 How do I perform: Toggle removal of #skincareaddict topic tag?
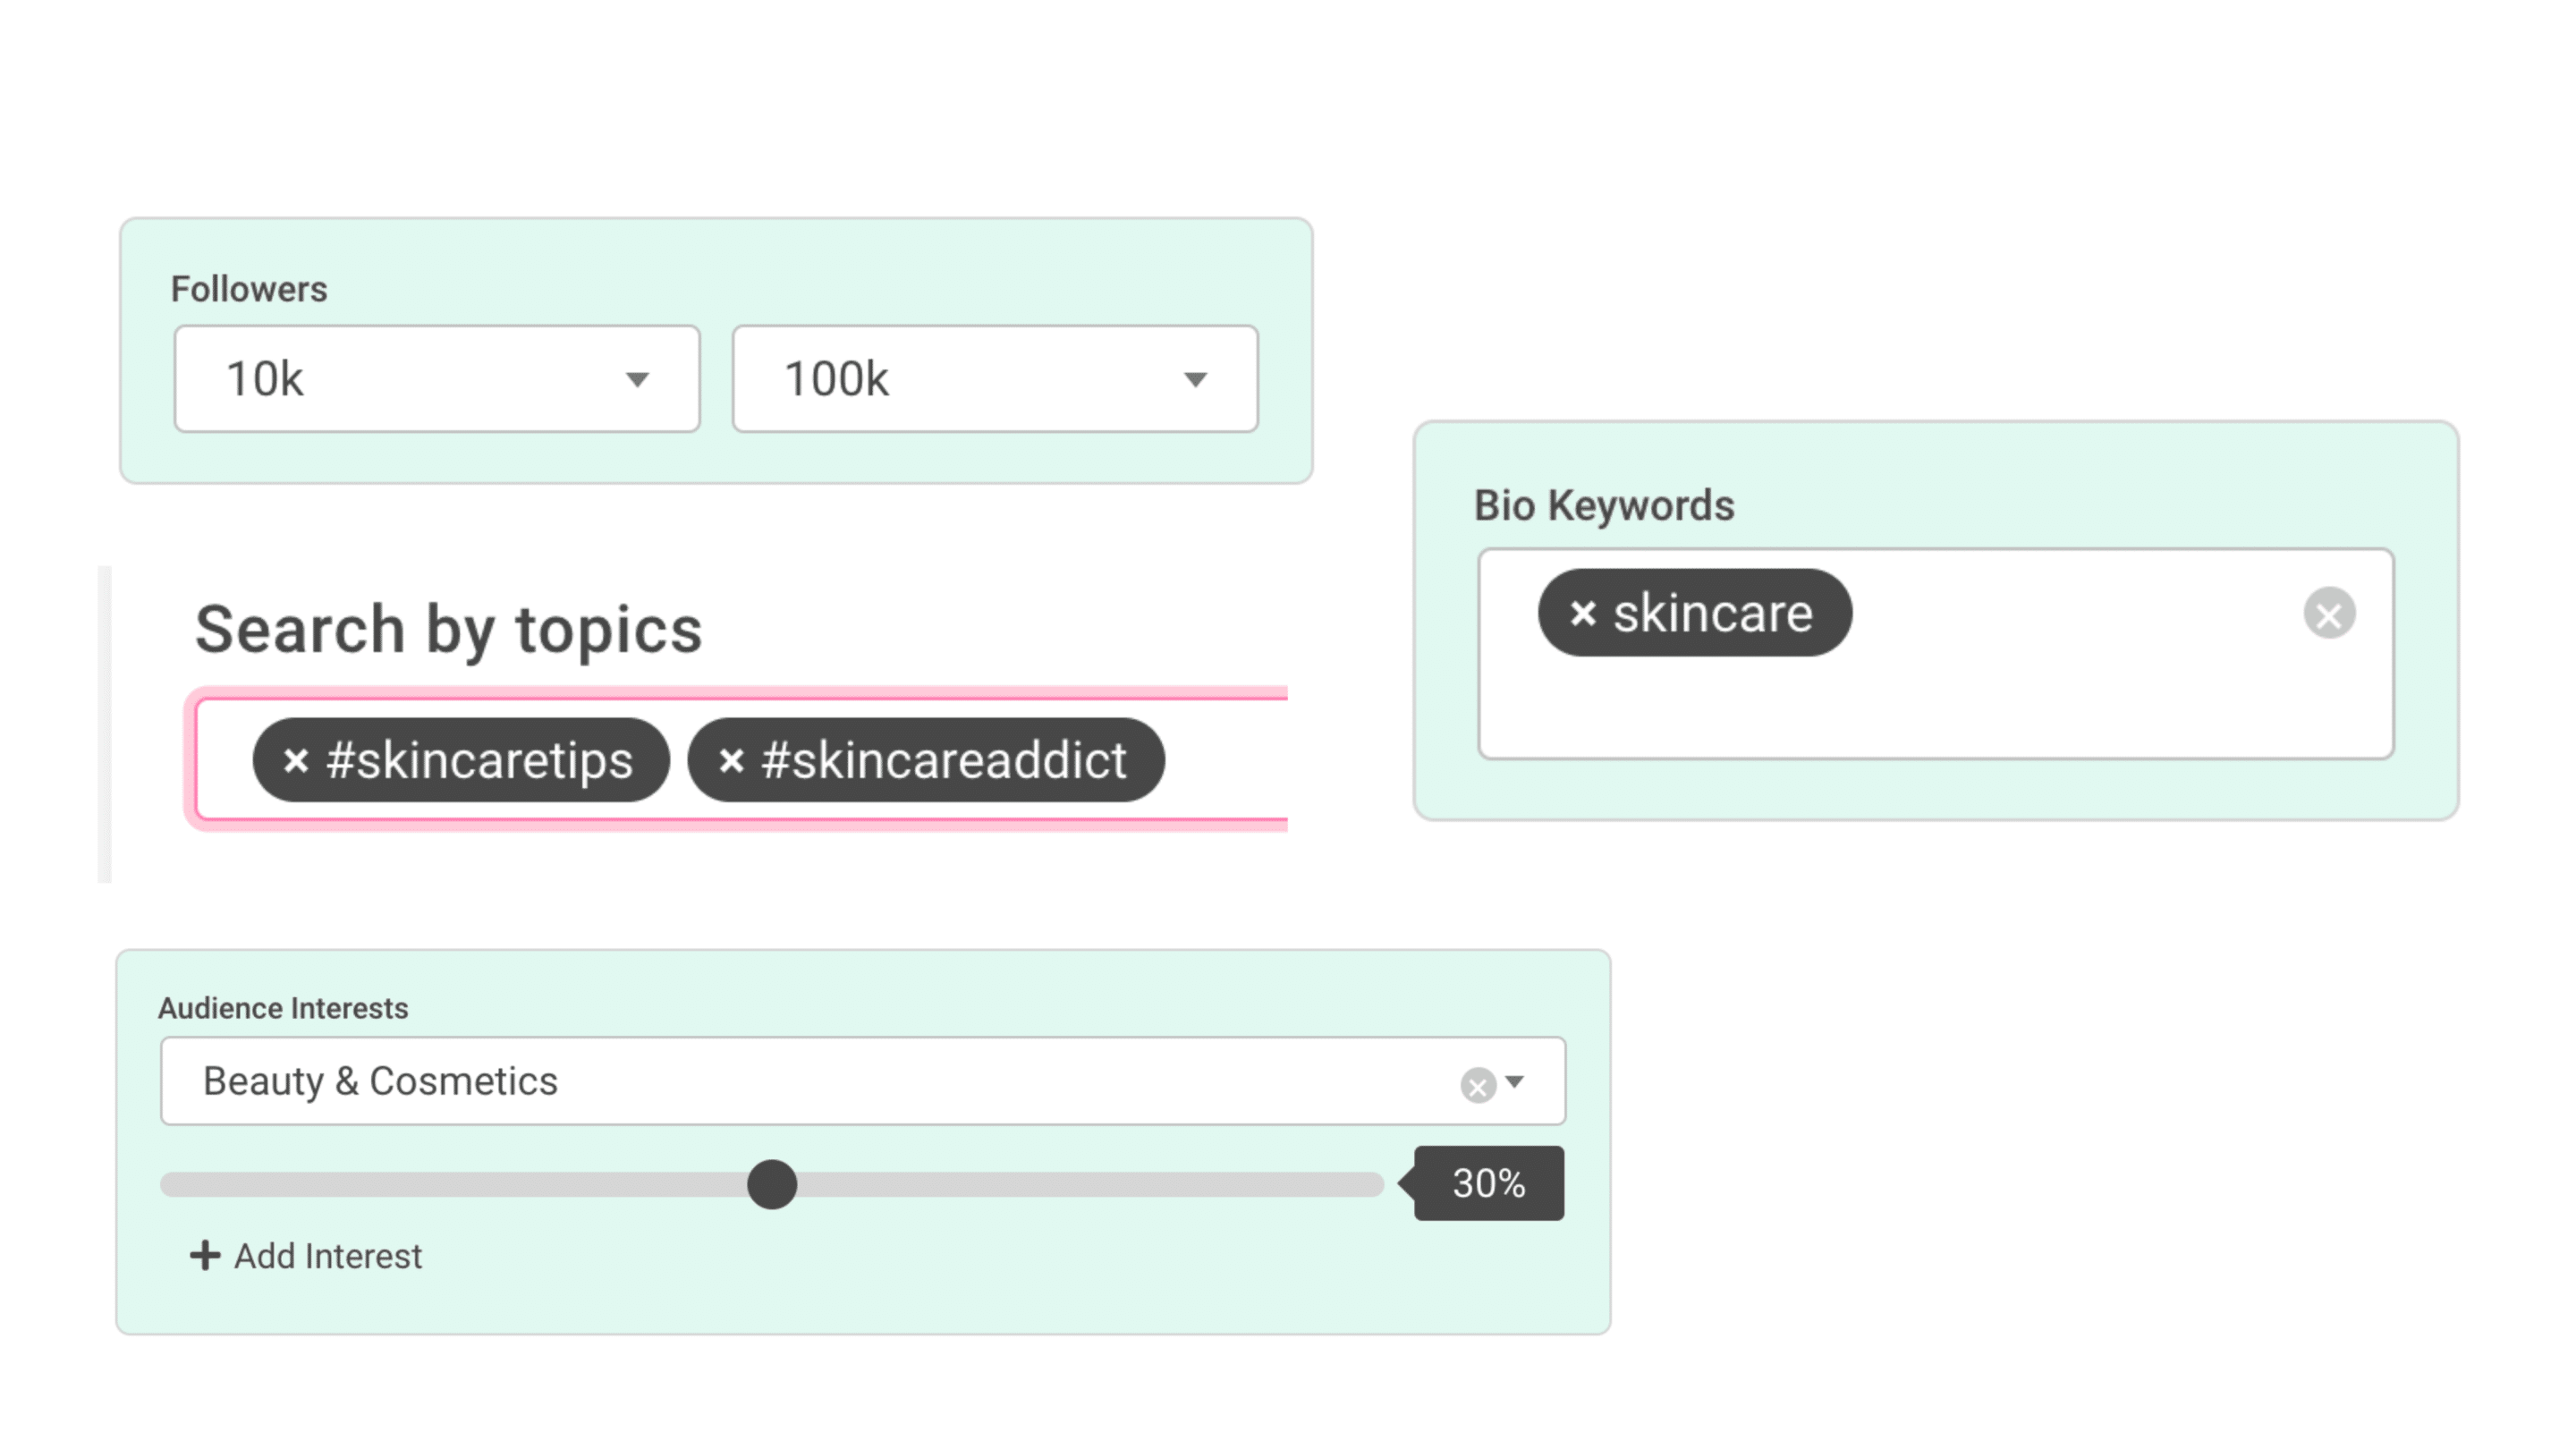click(x=731, y=761)
